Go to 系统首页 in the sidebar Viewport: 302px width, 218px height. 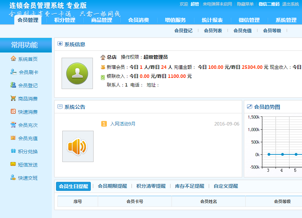click(28, 59)
